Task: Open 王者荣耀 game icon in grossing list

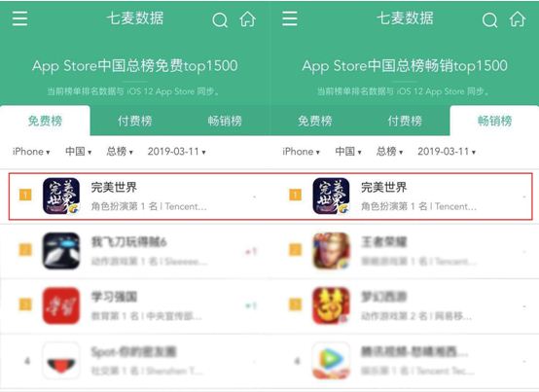Action: click(x=331, y=251)
